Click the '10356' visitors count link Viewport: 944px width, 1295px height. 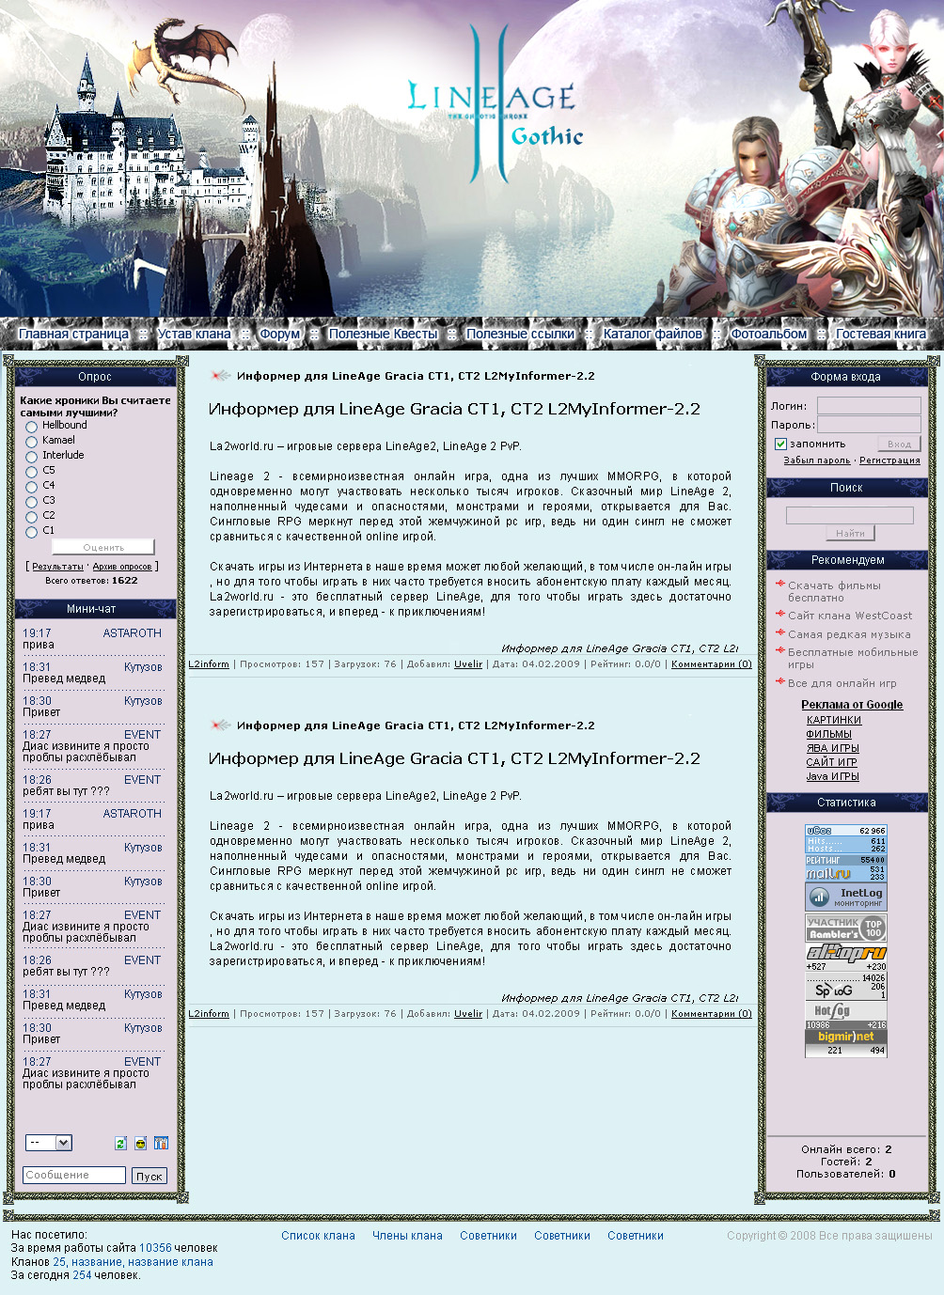pyautogui.click(x=155, y=1248)
